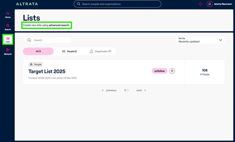Viewport: 235px width, 142px height.
Task: Select the All (1) tab
Action: coord(38,51)
